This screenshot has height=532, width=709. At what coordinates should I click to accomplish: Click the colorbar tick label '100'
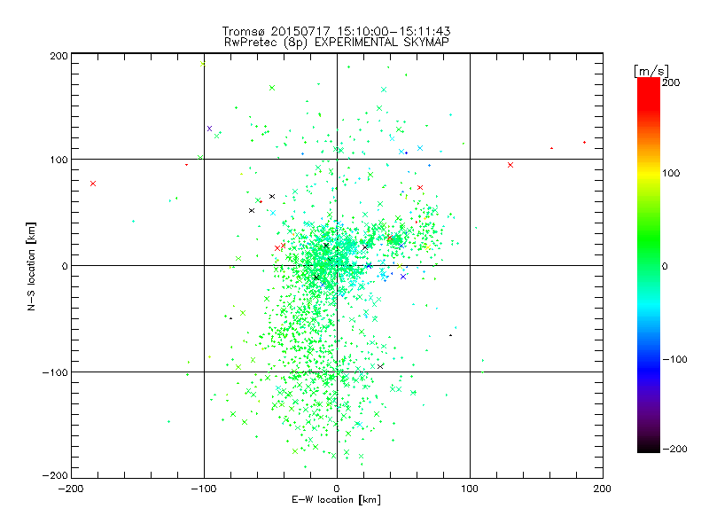tap(671, 173)
